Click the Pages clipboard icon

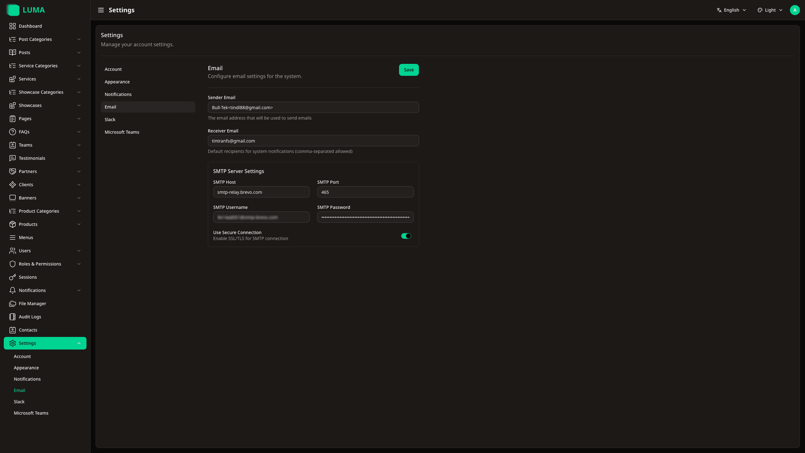pyautogui.click(x=13, y=119)
